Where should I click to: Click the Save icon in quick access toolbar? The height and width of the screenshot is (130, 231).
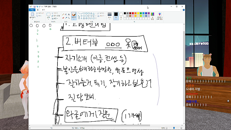tap(34, 7)
